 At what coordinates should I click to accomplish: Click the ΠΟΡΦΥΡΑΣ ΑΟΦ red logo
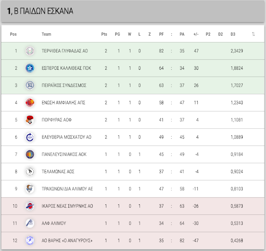point(30,120)
